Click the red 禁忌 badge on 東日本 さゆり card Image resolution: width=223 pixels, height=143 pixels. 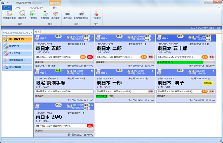coord(90,126)
